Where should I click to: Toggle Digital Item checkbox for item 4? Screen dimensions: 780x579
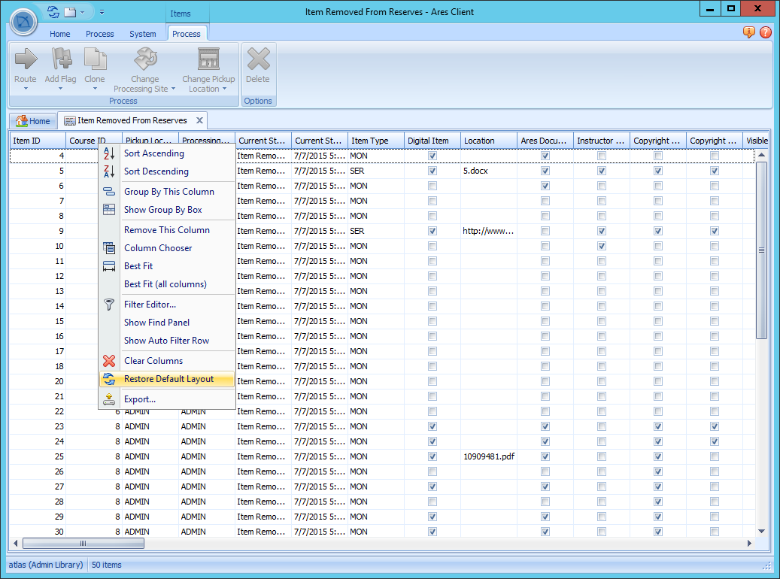point(432,156)
